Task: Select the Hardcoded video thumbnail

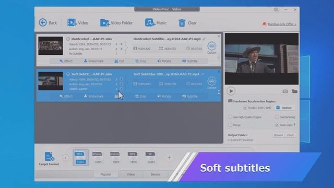Action: pos(51,45)
